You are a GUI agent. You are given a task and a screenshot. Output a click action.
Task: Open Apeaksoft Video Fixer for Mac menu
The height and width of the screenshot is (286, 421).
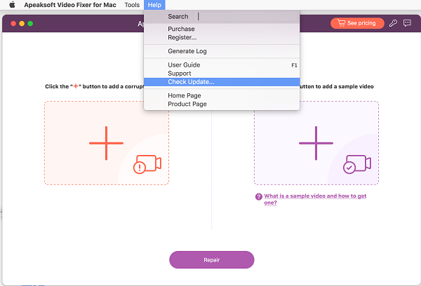coord(70,5)
